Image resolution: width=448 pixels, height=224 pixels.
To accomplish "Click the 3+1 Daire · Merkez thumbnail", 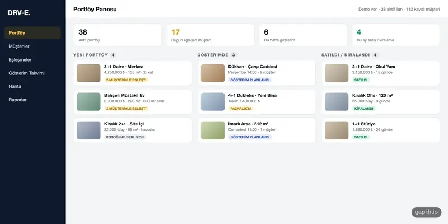I will pyautogui.click(x=88, y=73).
